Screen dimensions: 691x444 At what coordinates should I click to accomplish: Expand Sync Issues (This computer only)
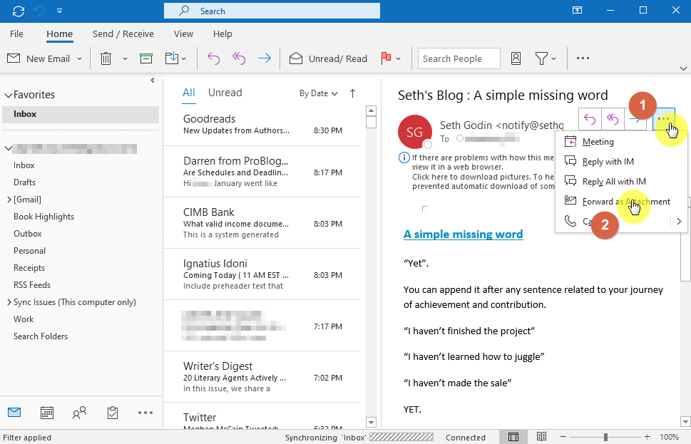(9, 302)
